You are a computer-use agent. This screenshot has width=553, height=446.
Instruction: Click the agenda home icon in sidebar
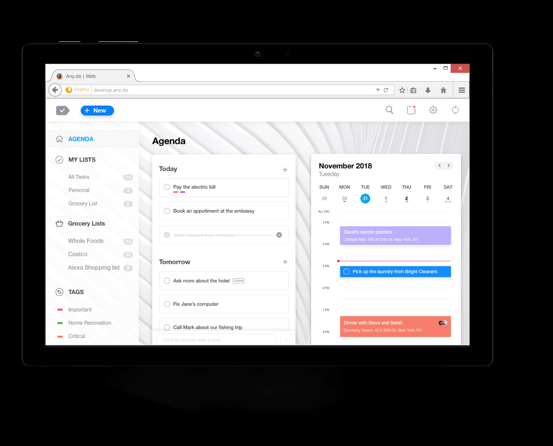(x=59, y=139)
